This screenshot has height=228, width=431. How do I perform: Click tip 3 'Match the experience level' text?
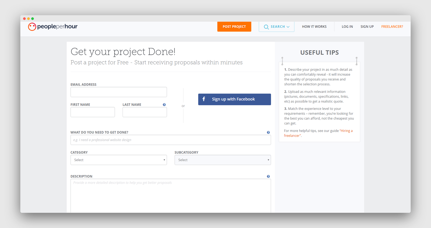[319, 116]
